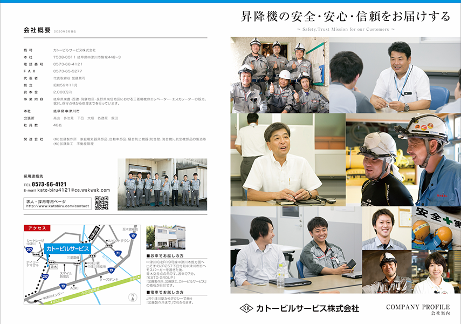461x324 pixels.
Task: Click the ルビットタウン label on the map
Action: 119,241
